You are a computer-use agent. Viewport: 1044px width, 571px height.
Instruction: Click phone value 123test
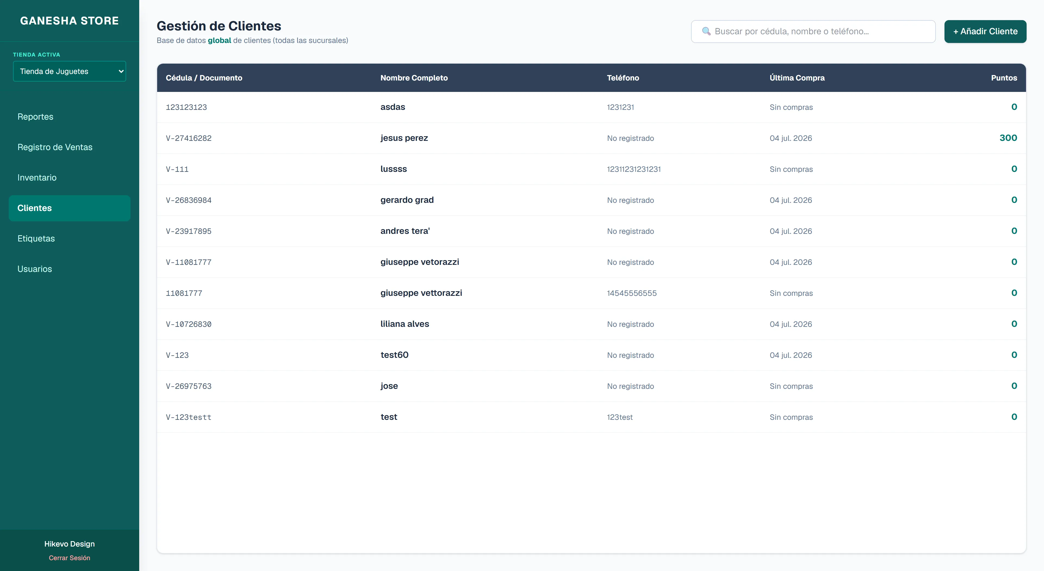(x=619, y=417)
